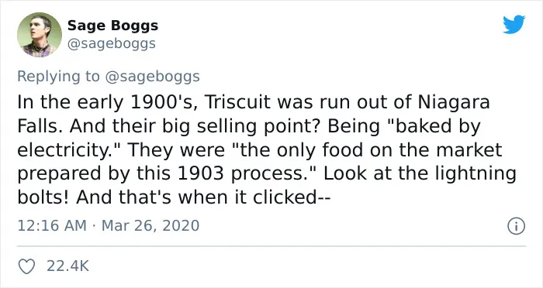
Task: Follow the @sageboggs mention in Replying to
Action: [x=152, y=77]
